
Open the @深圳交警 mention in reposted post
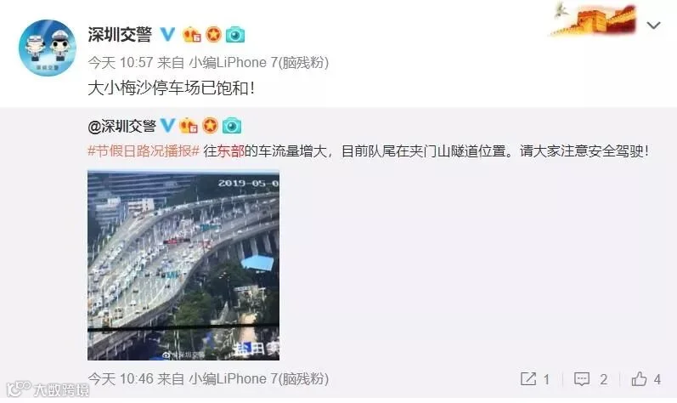(121, 126)
